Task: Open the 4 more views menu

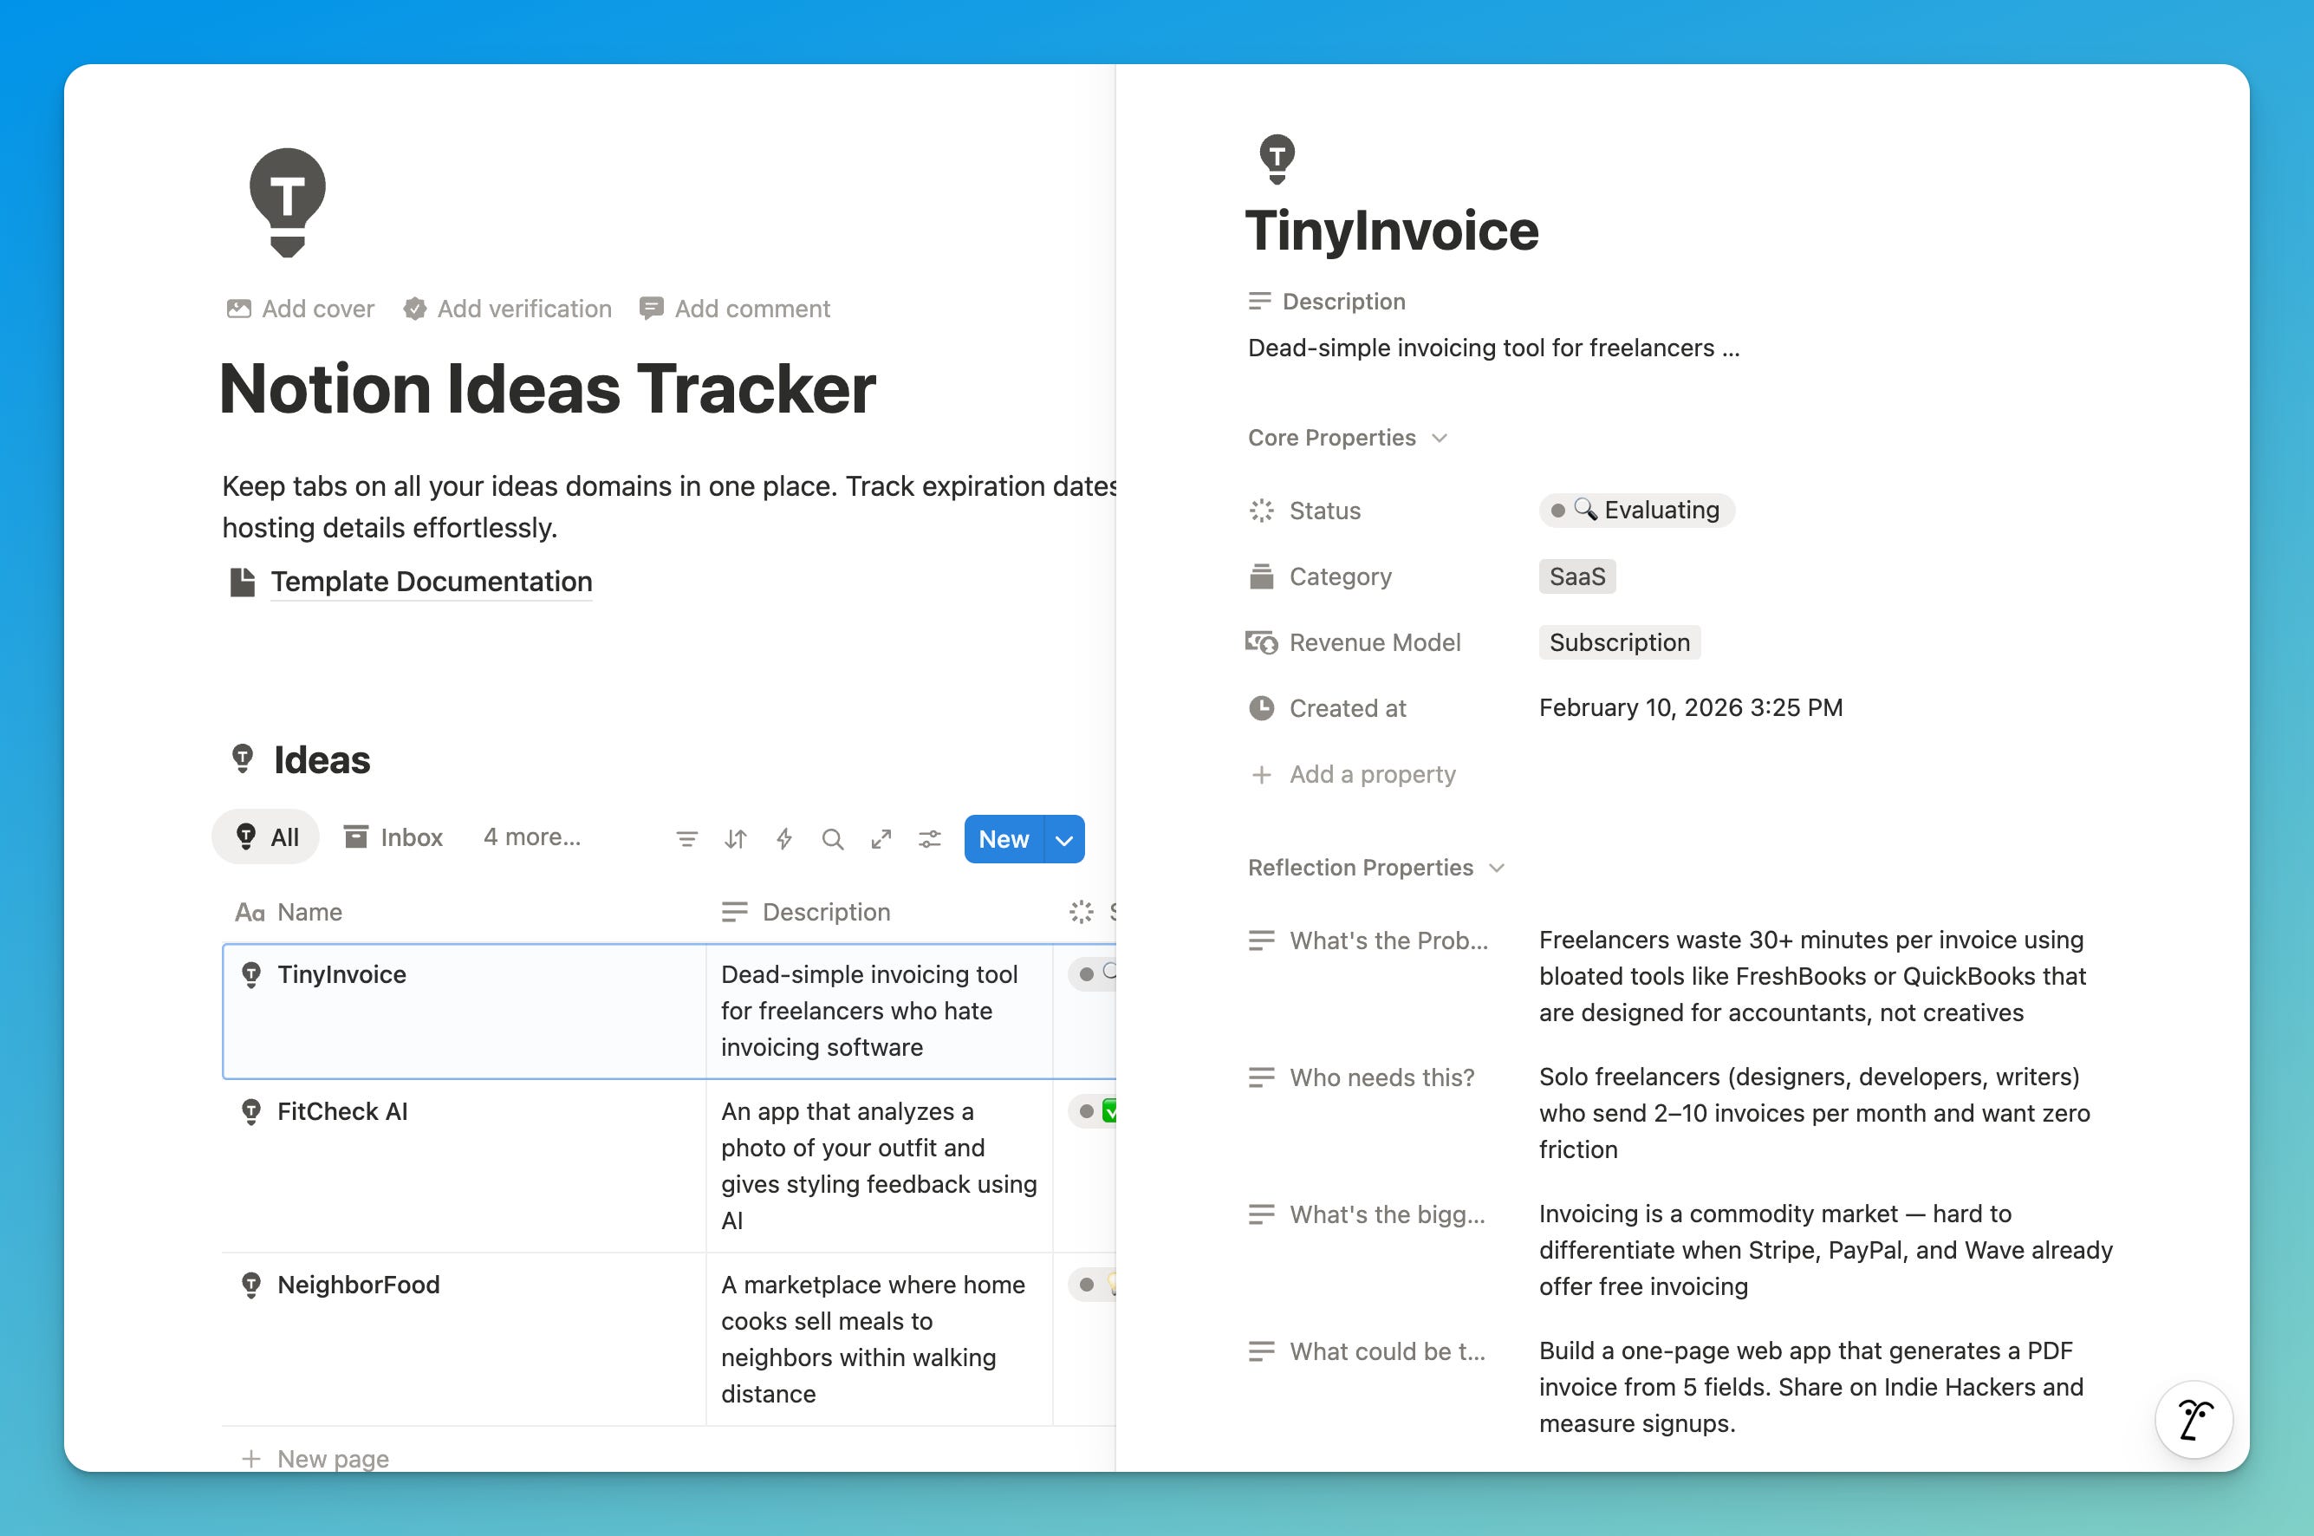Action: coord(532,837)
